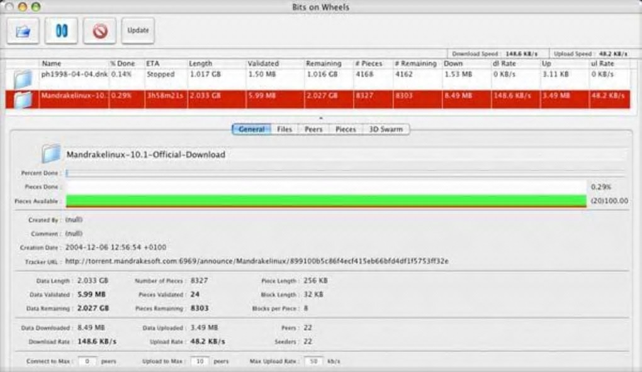Click the 1.017 GB length cell

pos(205,74)
